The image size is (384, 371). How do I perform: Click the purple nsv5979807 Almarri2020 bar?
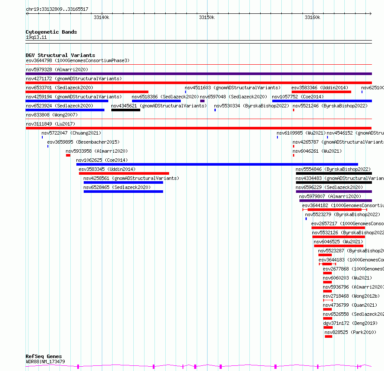pos(336,201)
